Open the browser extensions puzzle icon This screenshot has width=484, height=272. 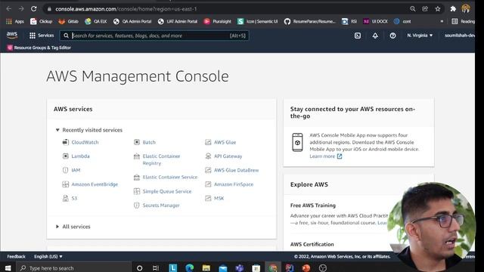coord(453,9)
